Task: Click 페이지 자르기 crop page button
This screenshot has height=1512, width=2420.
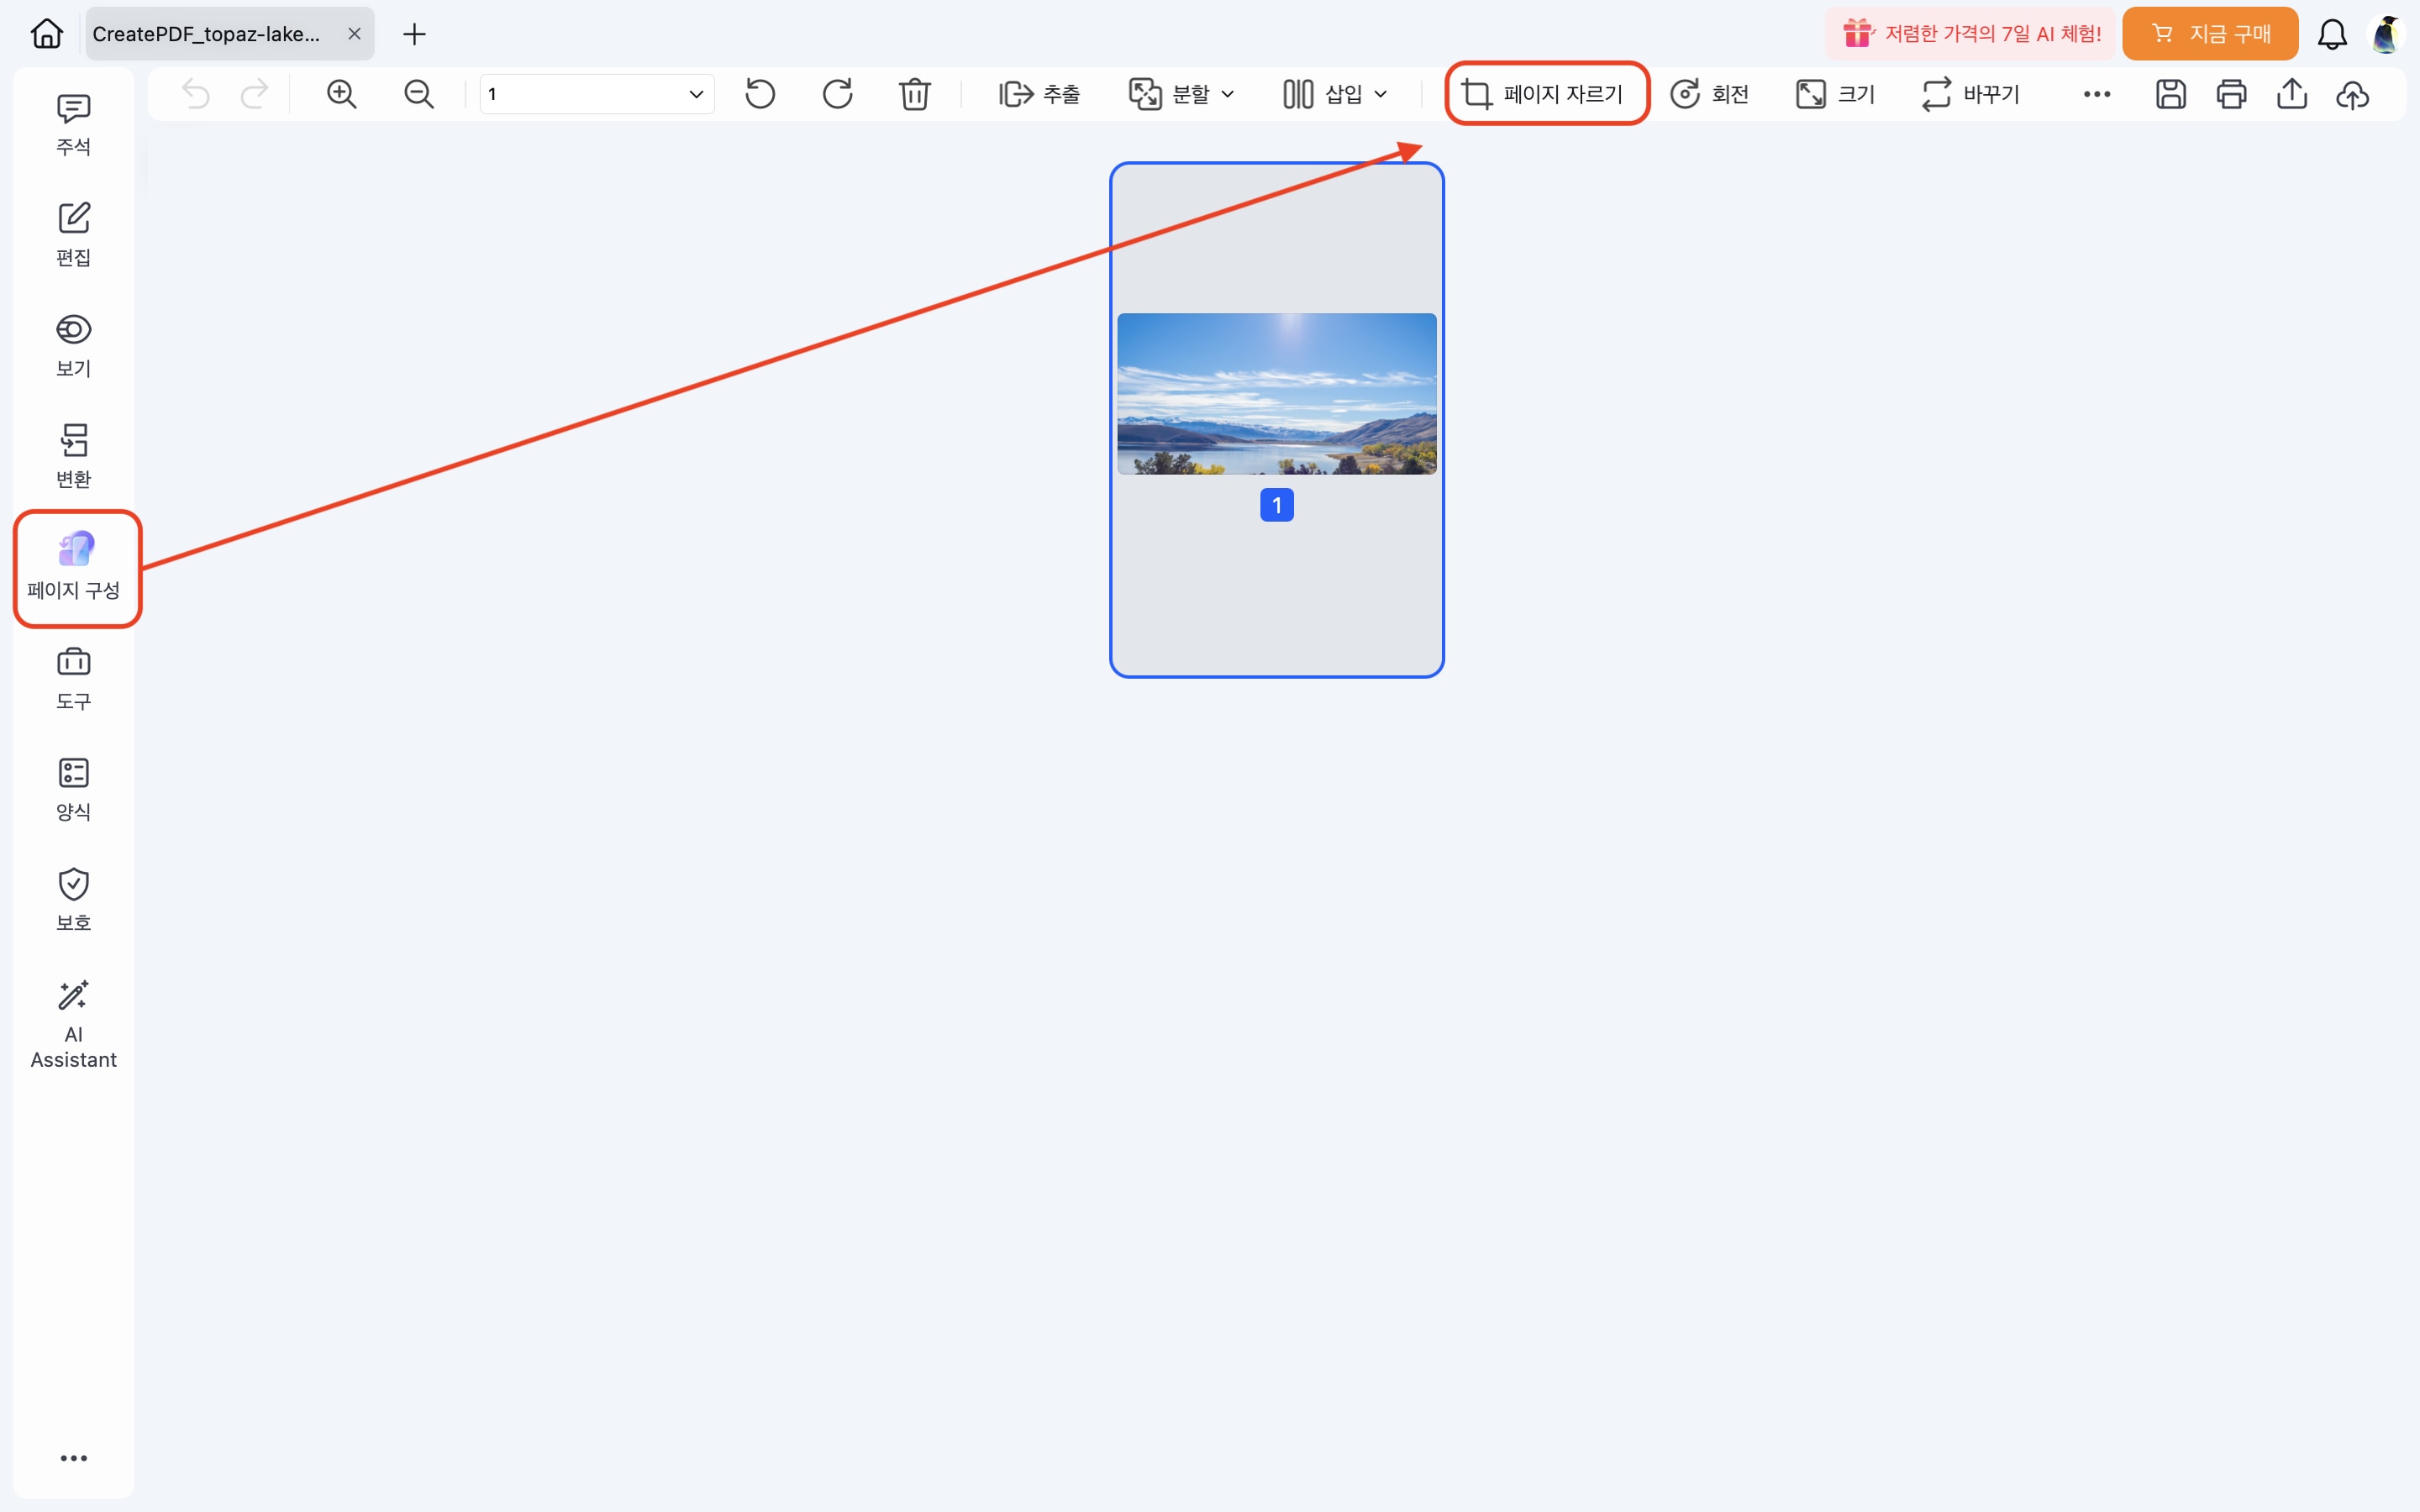Action: 1546,94
